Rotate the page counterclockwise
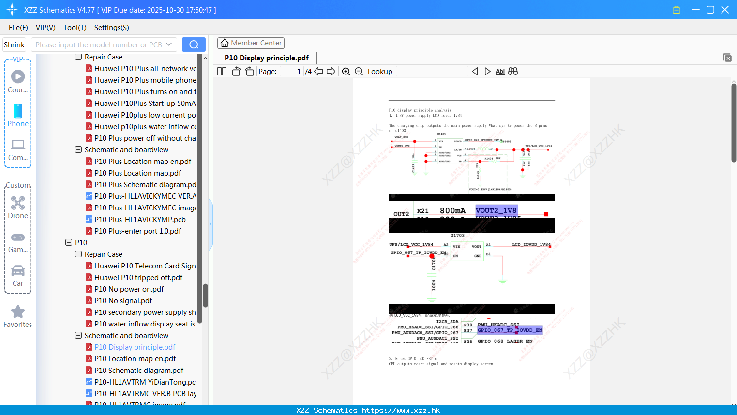 click(236, 72)
